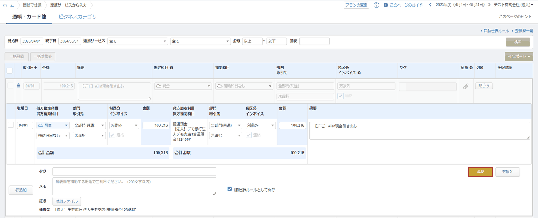Screen dimensions: 538x218
Task: Open the 登録済一覧 link
Action: pyautogui.click(x=524, y=31)
